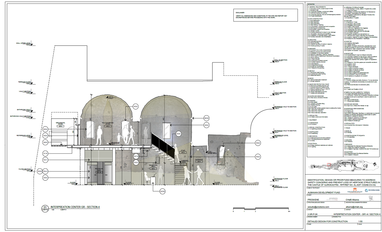This screenshot has height=232, width=382.
Task: Click the red highlighted box on key plan
Action: point(329,165)
